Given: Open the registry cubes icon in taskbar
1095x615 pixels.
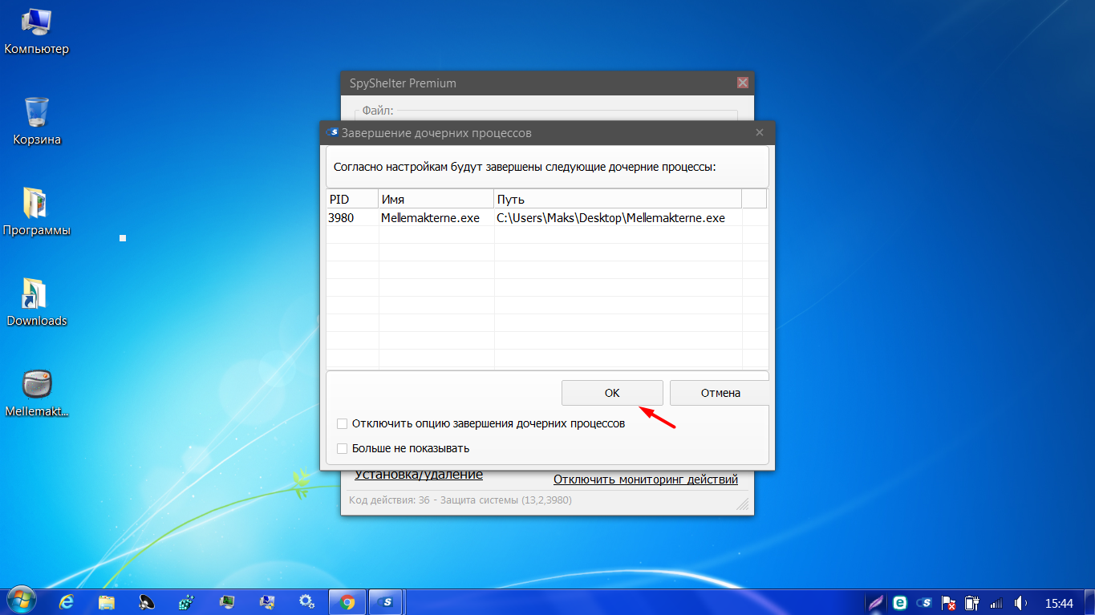Looking at the screenshot, I should tap(187, 601).
